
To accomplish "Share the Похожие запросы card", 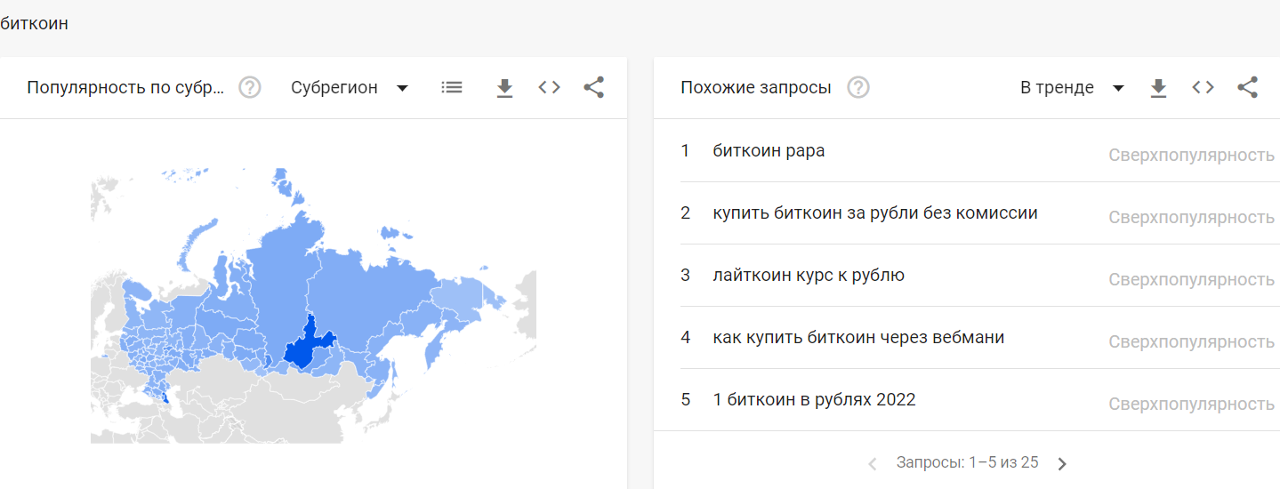I will tap(1247, 87).
